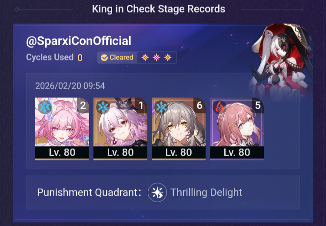Select the gray-haired character portrait
The width and height of the screenshot is (326, 226).
pos(179,129)
